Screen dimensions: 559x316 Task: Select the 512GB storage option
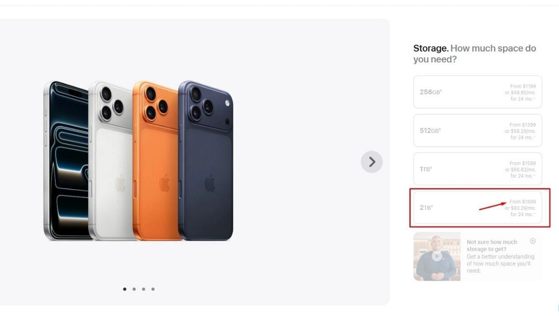477,130
